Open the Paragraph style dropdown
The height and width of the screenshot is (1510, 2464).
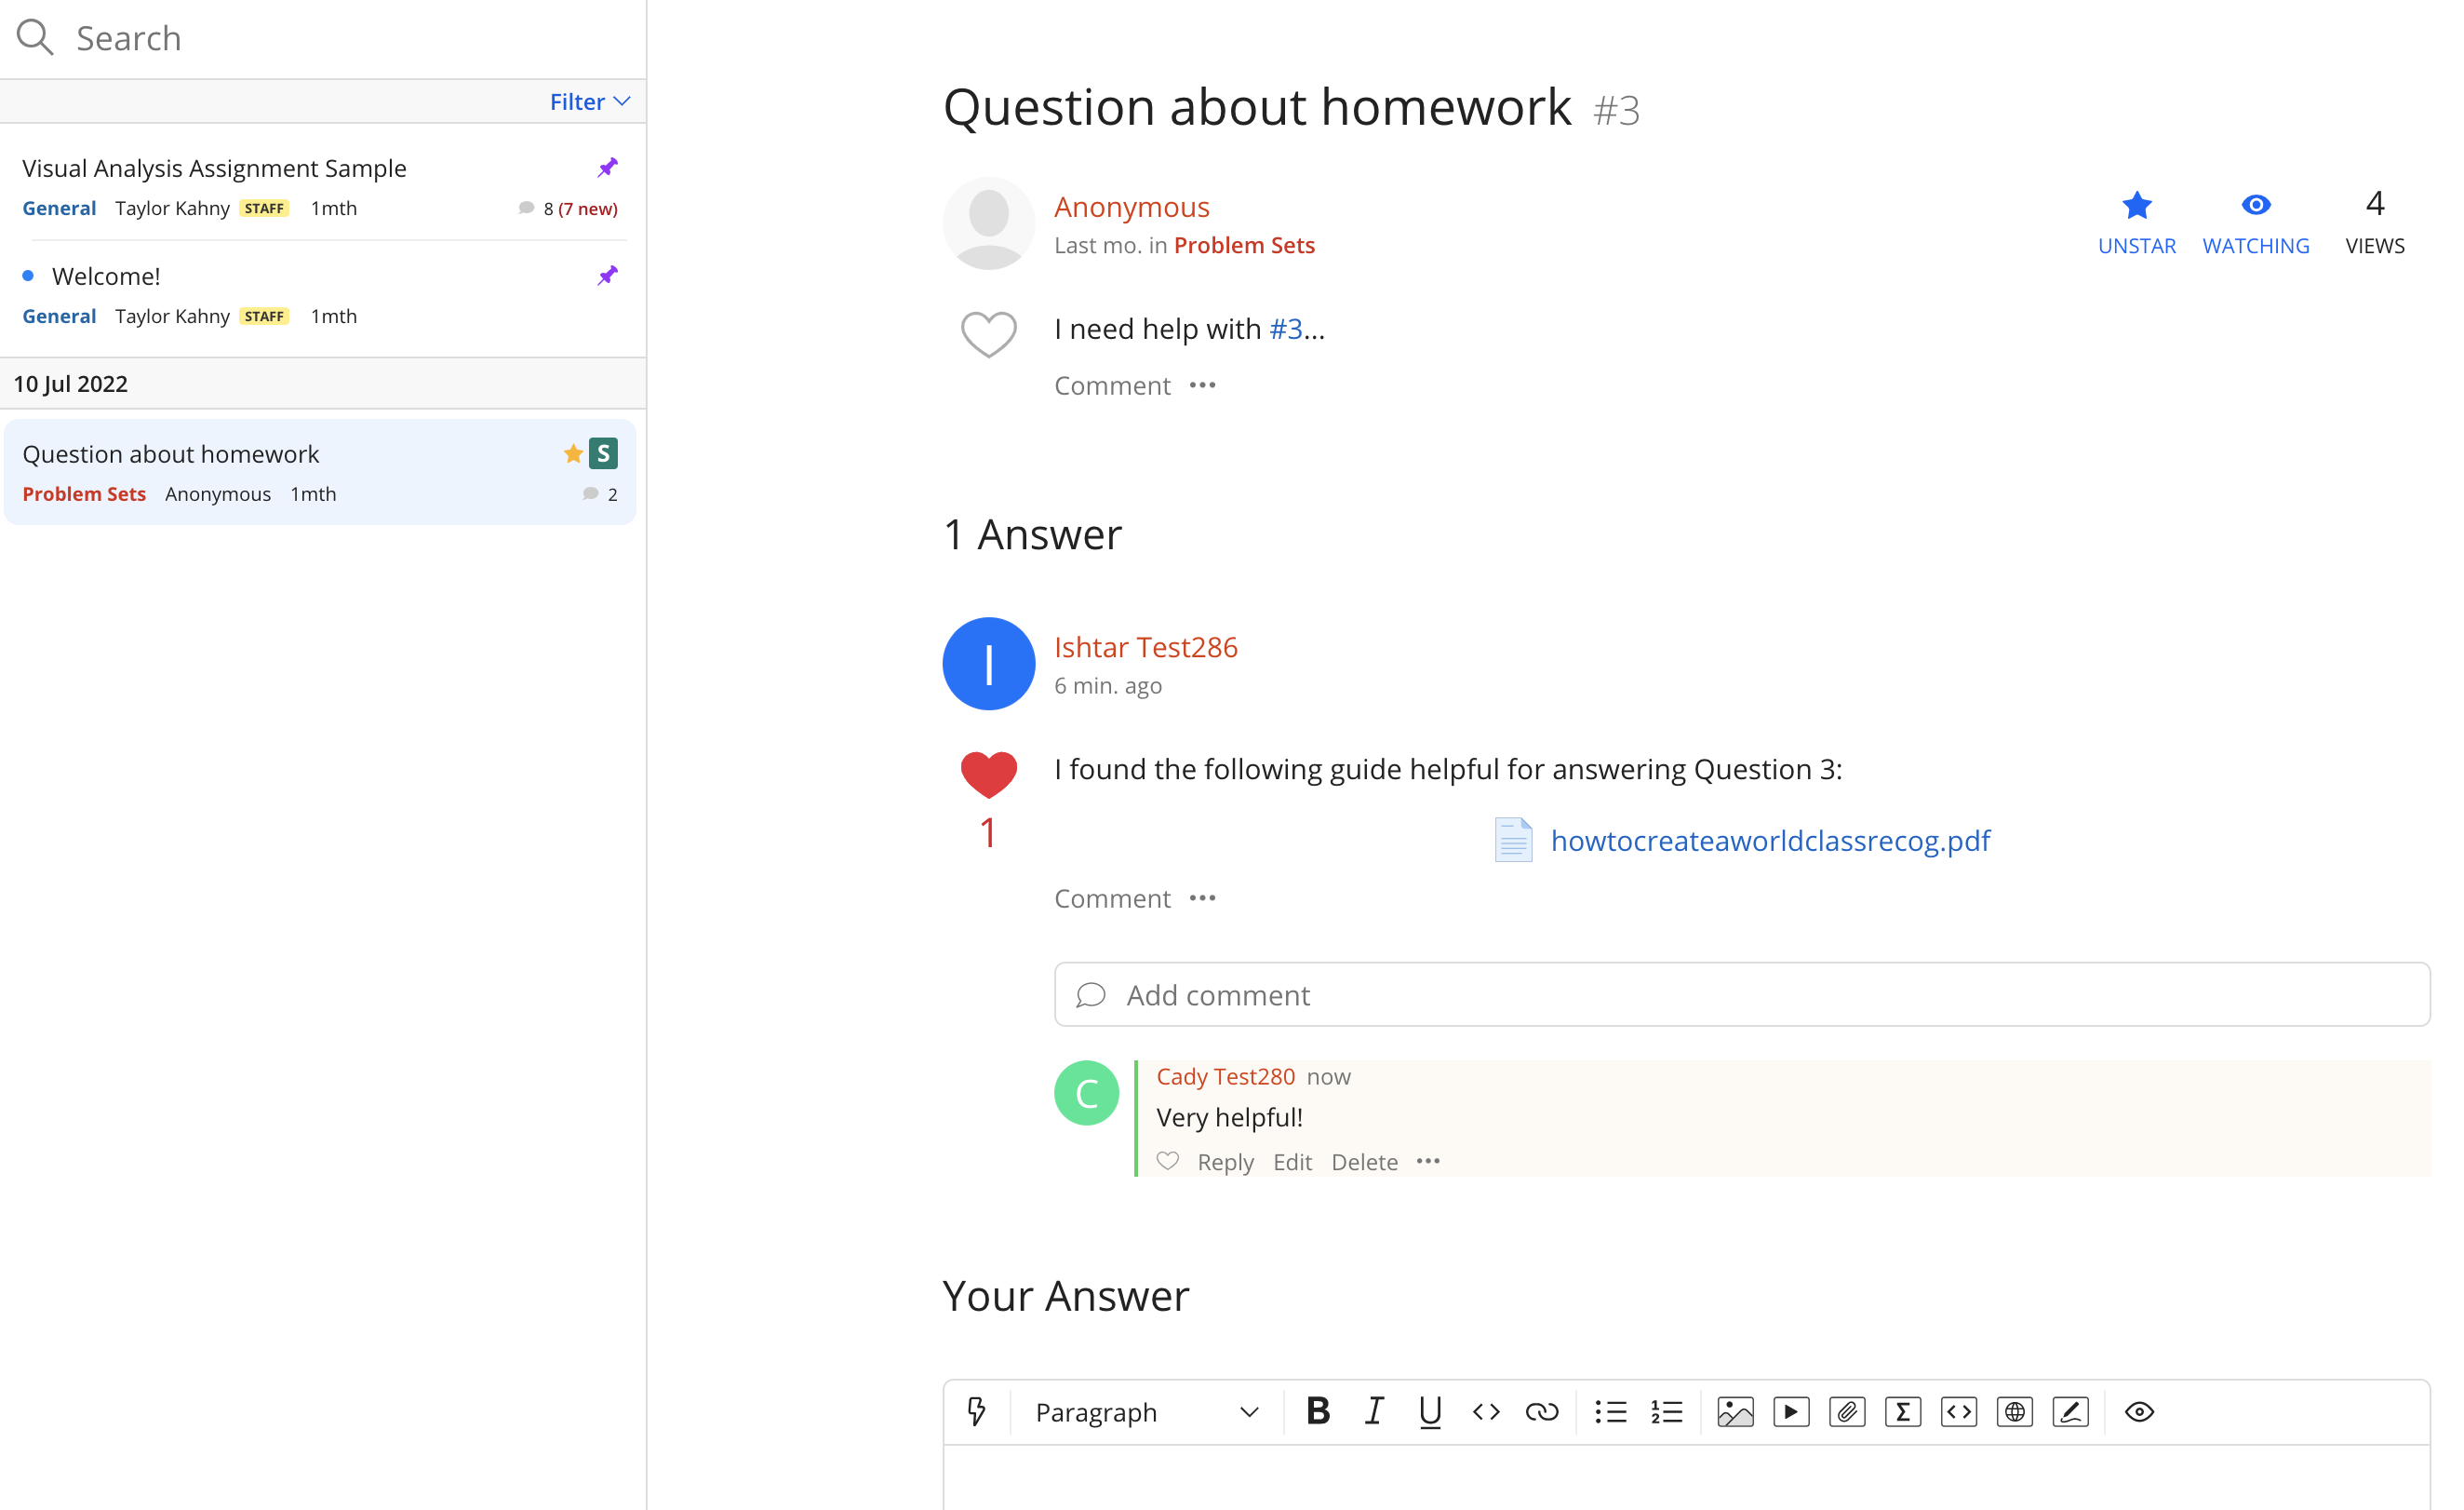(1146, 1411)
